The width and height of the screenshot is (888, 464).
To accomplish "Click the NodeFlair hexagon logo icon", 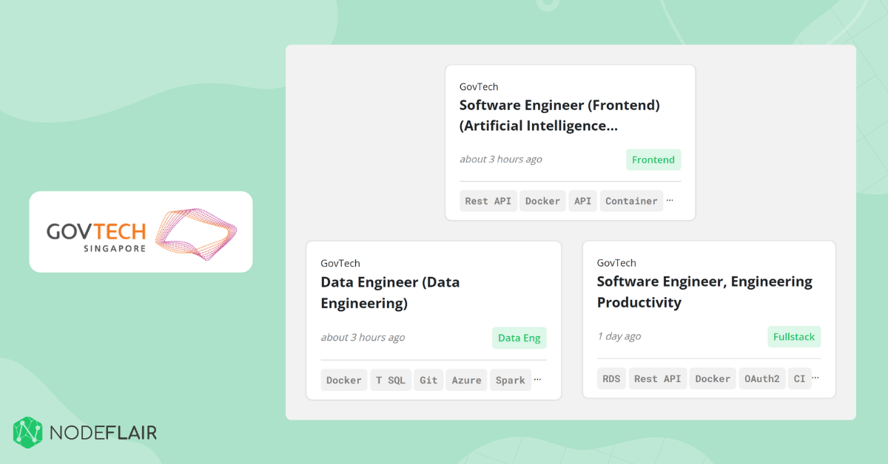I will [x=29, y=432].
